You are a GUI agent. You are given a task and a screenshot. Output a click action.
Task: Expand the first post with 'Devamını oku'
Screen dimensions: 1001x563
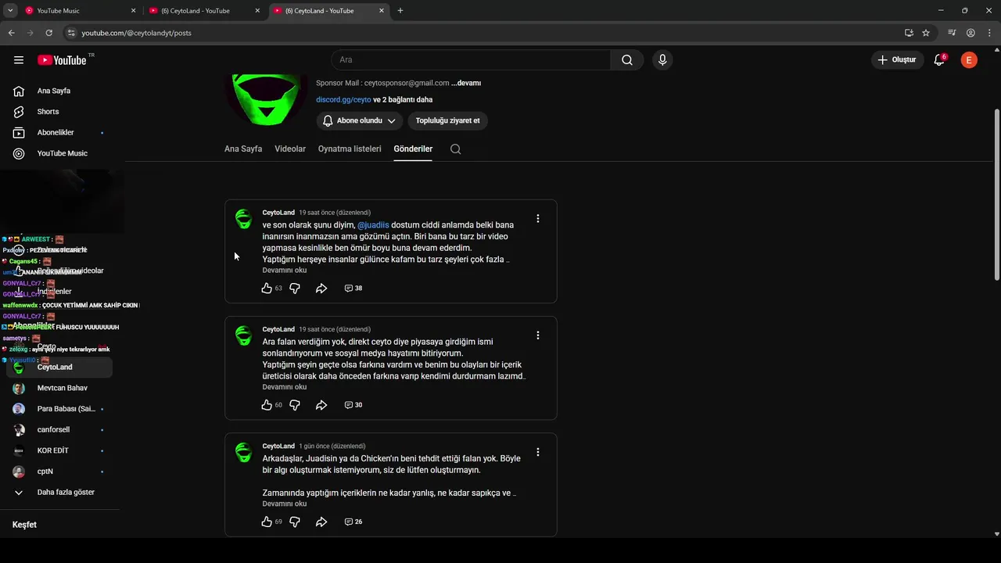(x=285, y=271)
